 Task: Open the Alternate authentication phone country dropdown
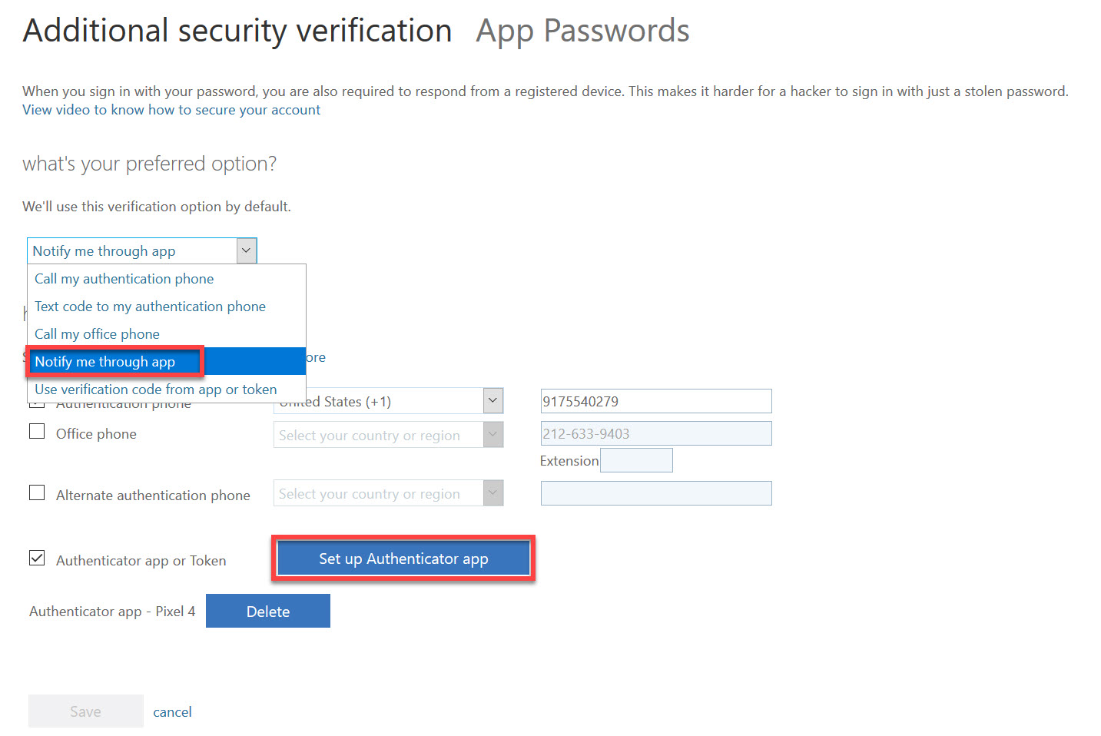[x=492, y=492]
